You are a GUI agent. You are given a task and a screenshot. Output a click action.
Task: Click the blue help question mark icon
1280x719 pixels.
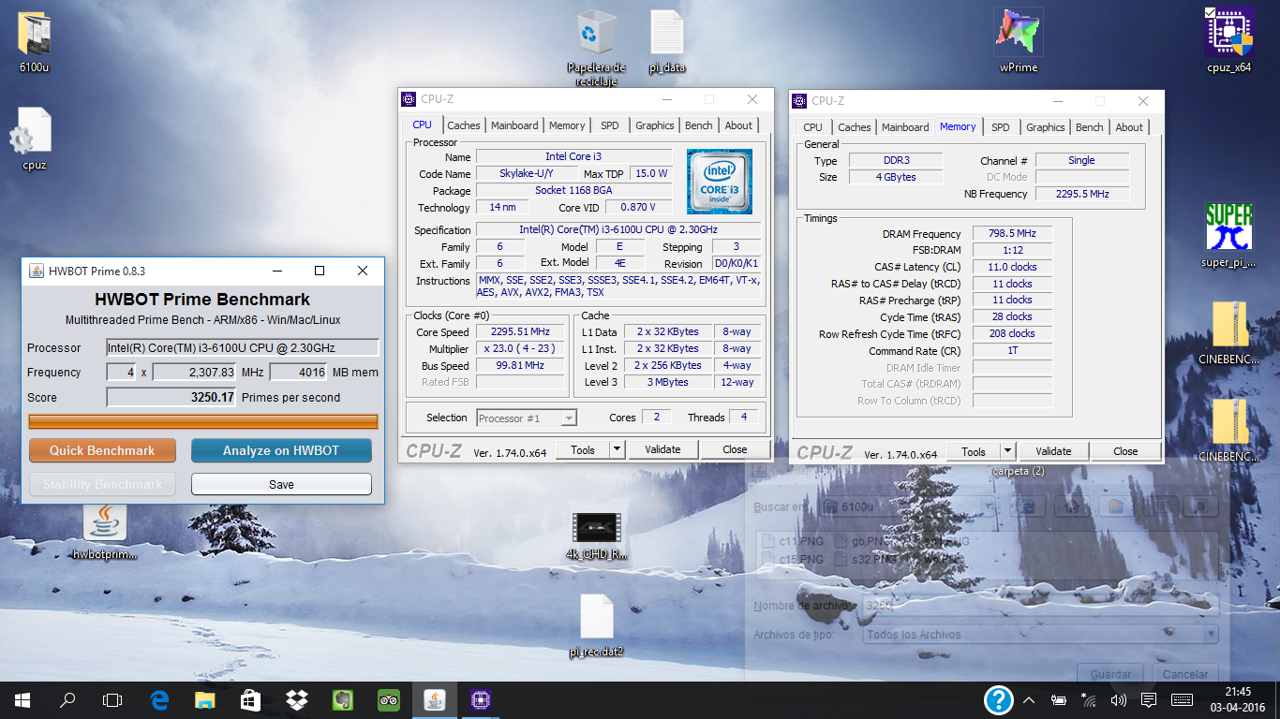tap(999, 699)
